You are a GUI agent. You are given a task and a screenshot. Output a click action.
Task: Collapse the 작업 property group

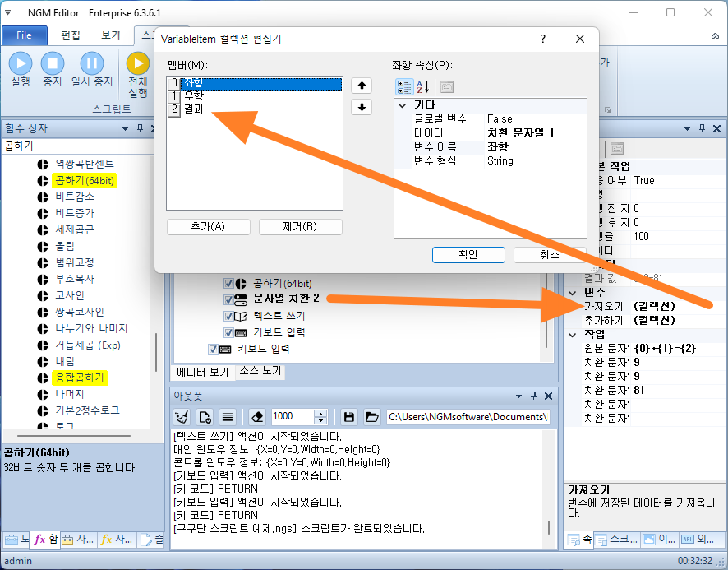tap(573, 335)
